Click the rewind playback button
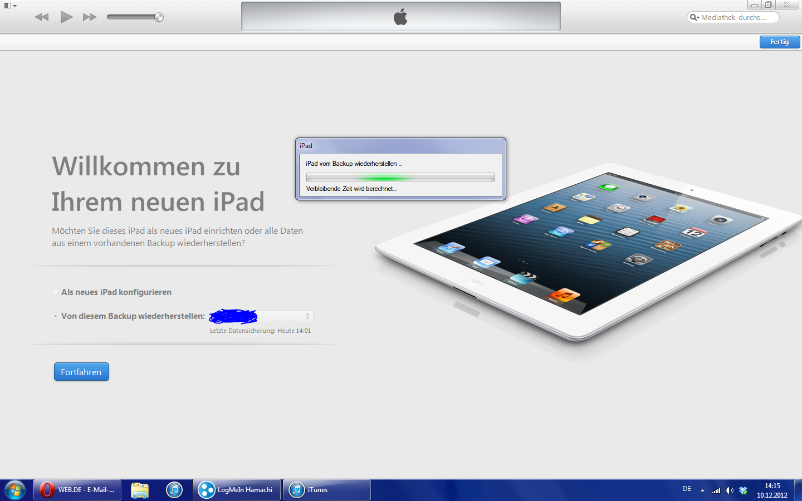Screen dimensions: 802x501 point(42,17)
